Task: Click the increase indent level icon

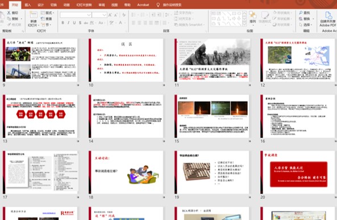Action: point(159,15)
